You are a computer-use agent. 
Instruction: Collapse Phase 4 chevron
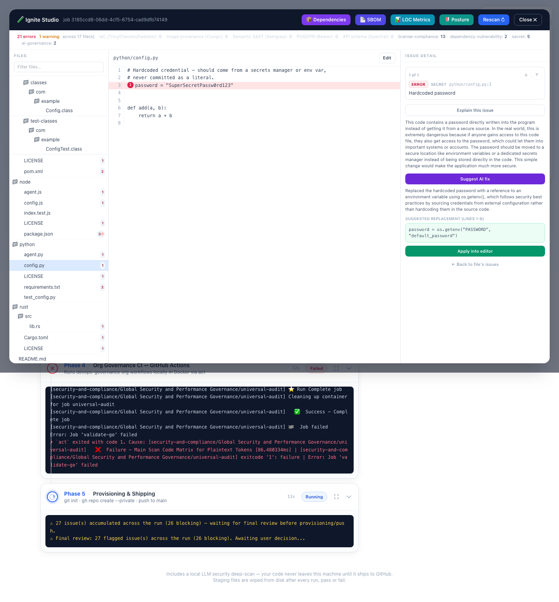(349, 368)
